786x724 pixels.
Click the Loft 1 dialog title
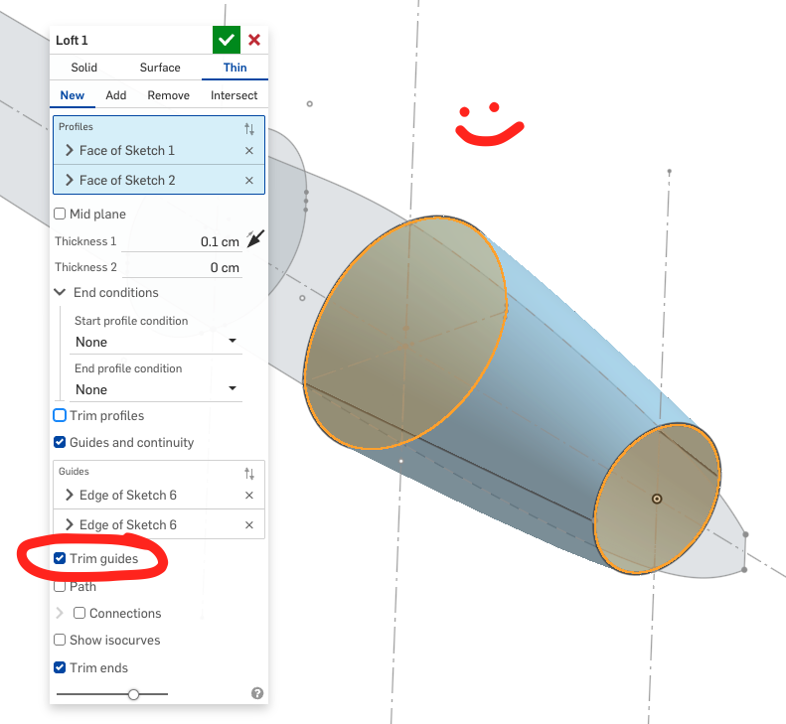click(72, 40)
